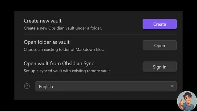197x111 pixels.
Task: Click the purple Create button
Action: pos(159,24)
